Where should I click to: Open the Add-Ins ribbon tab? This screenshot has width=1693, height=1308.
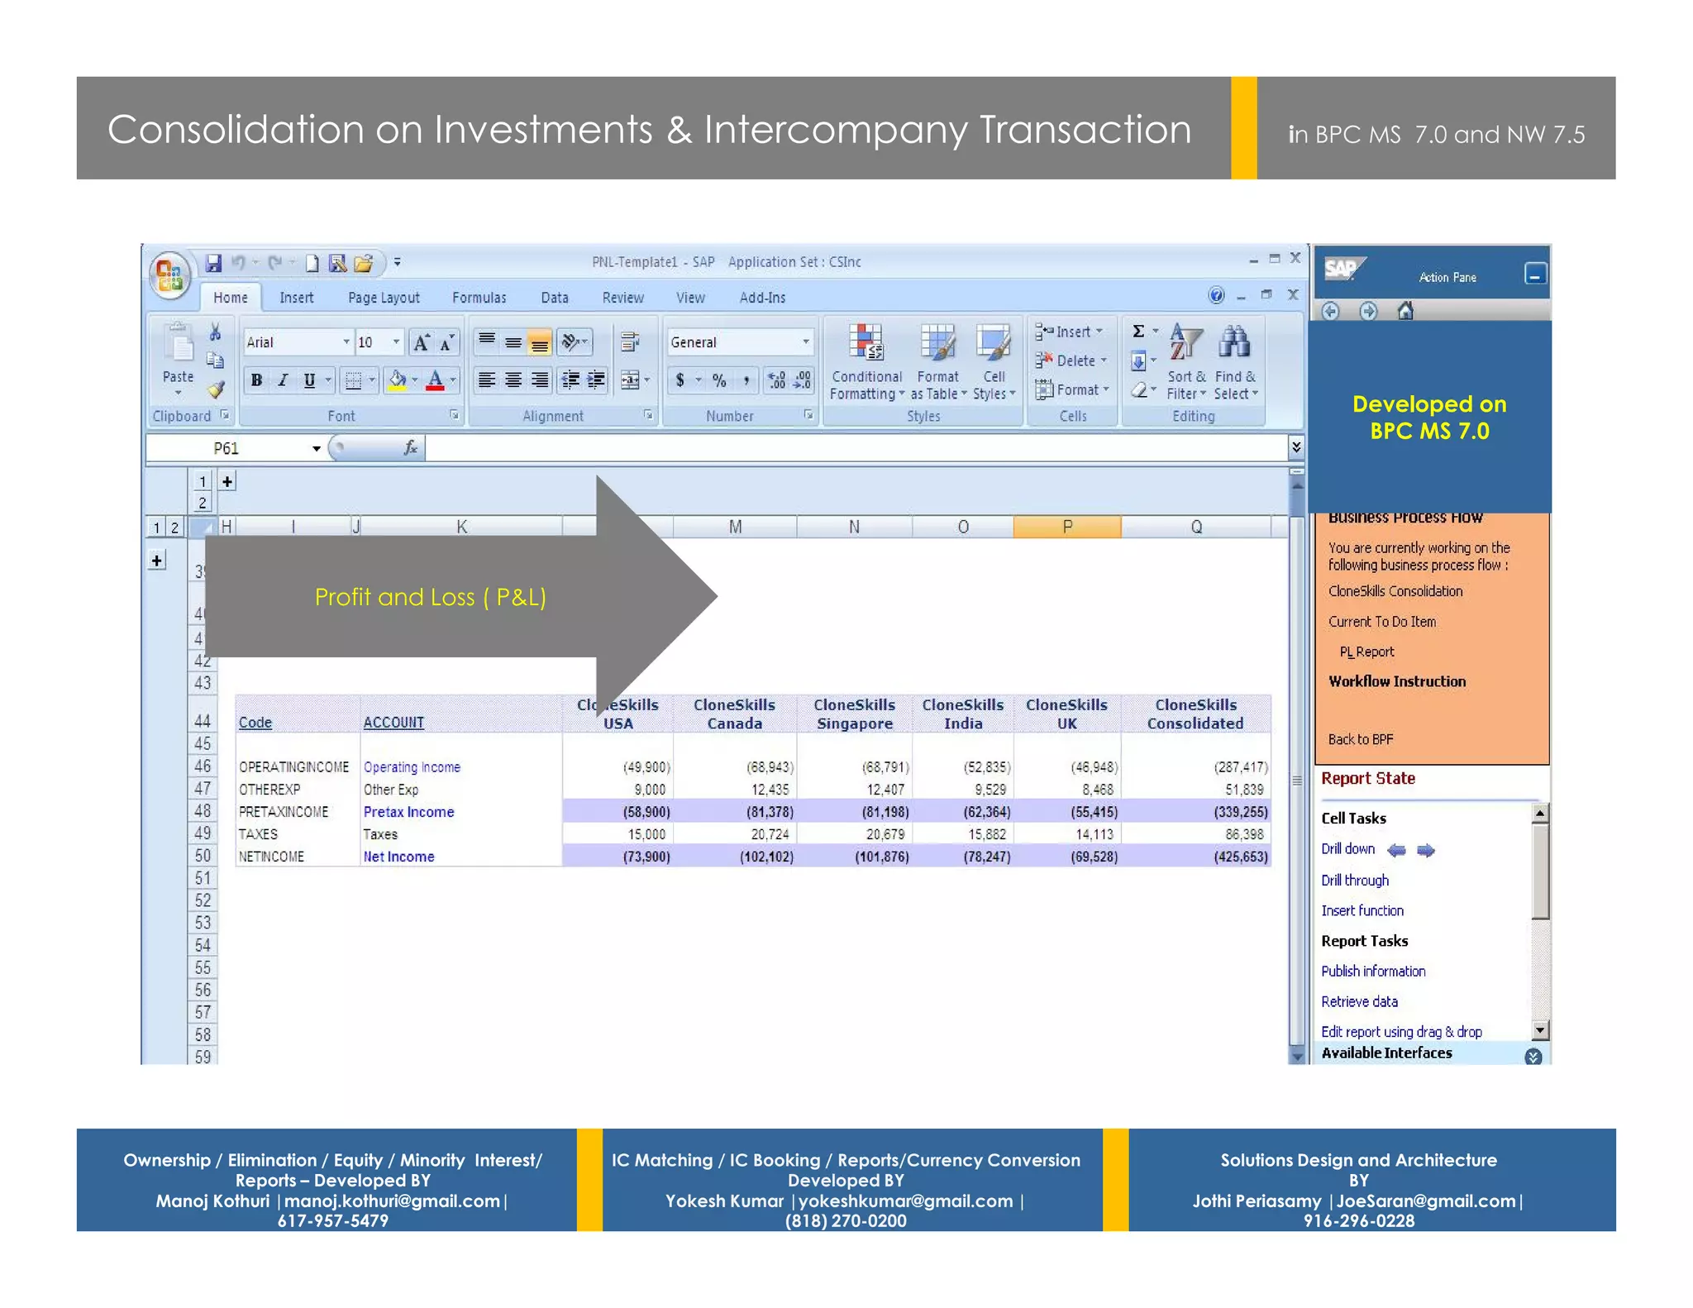(x=762, y=298)
